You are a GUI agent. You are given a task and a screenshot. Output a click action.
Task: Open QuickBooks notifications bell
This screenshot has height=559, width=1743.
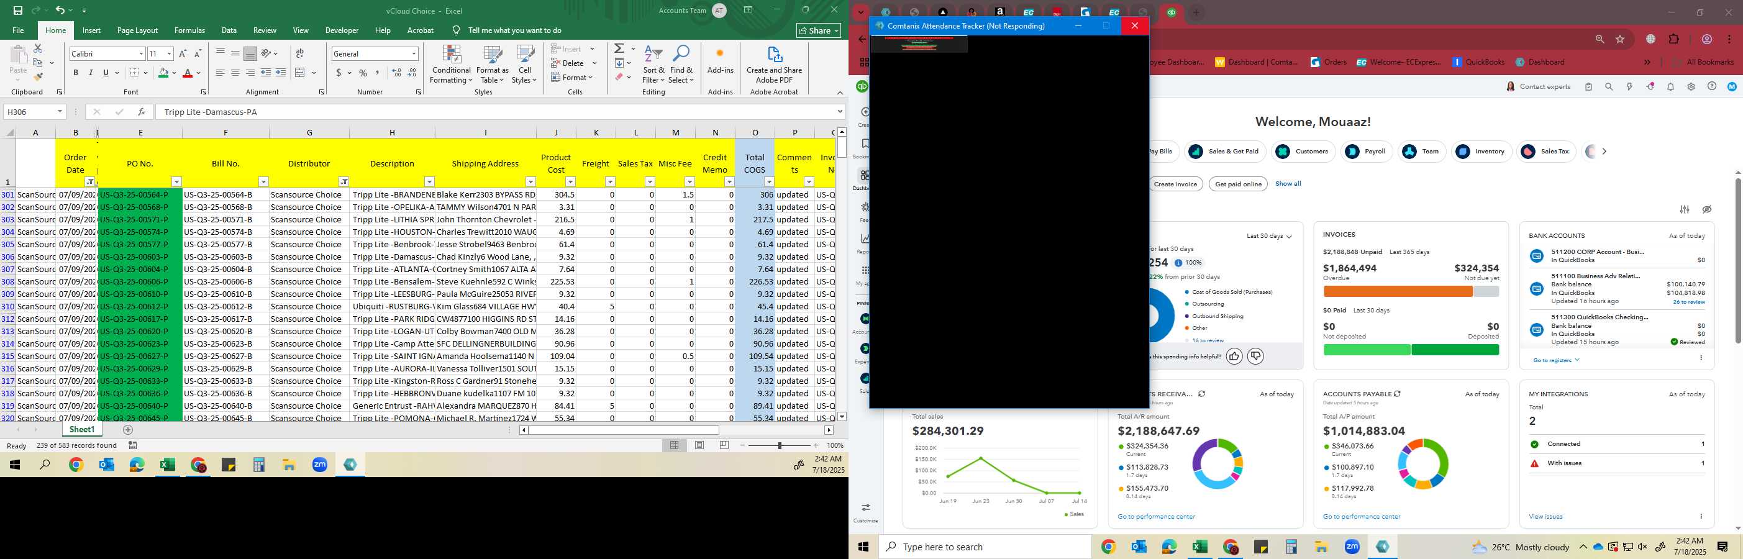[1670, 86]
